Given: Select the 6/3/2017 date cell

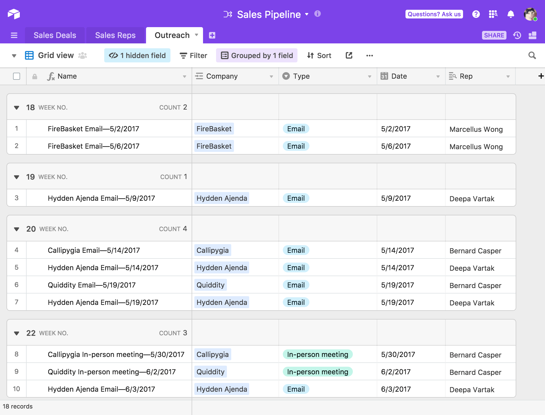Looking at the screenshot, I should [411, 389].
